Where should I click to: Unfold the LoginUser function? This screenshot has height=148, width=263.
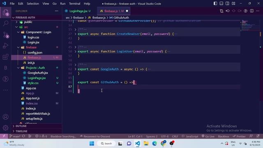(x=75, y=51)
